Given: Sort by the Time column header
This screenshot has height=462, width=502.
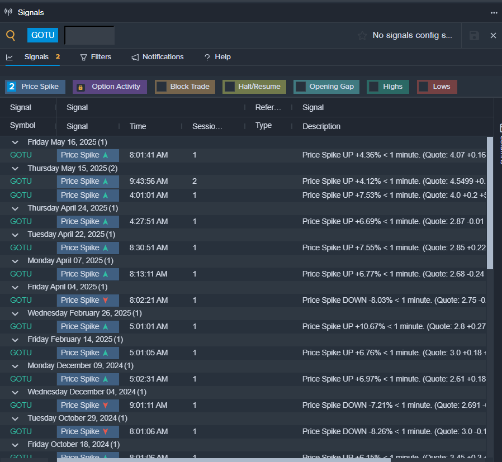Looking at the screenshot, I should pos(138,126).
